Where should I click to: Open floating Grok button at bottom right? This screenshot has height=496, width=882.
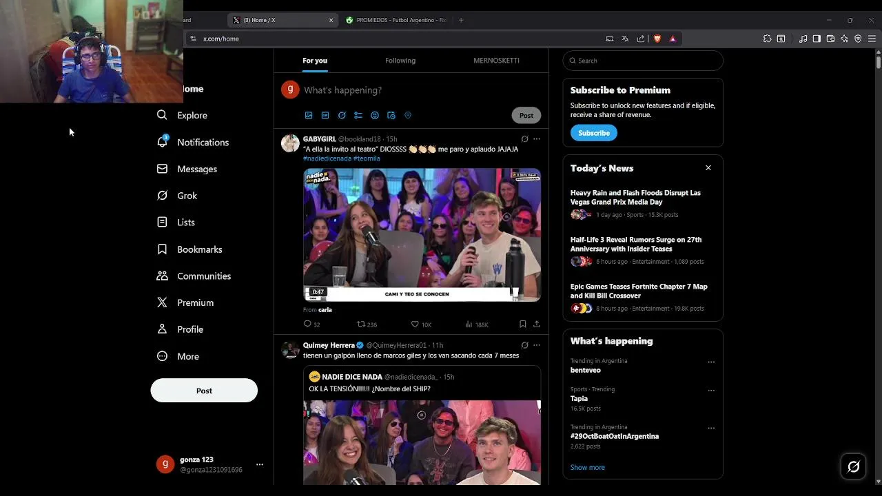[853, 467]
